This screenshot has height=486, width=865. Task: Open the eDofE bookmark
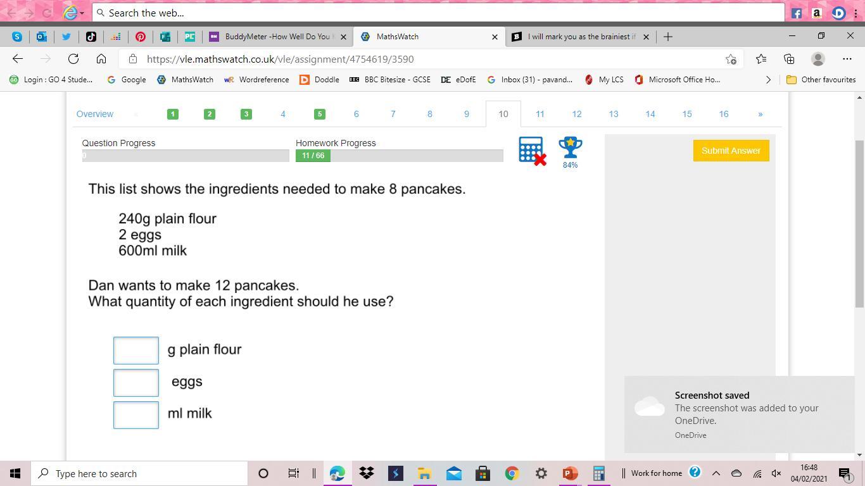(458, 80)
